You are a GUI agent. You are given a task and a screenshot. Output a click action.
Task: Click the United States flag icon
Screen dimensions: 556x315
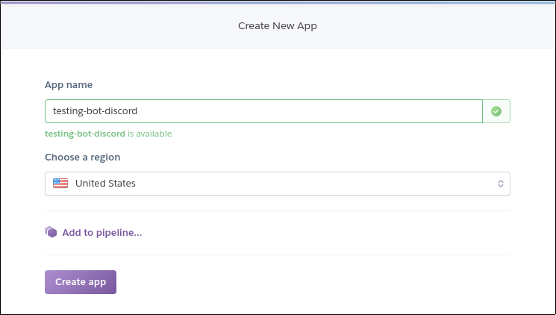(60, 184)
